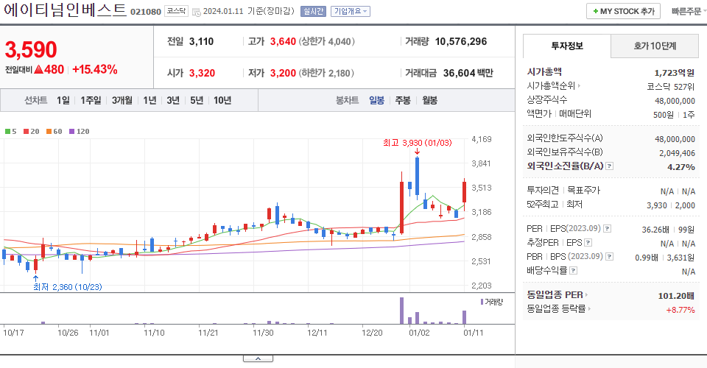The height and width of the screenshot is (368, 707).
Task: Click the 동일업종 PER value 101.20배
Action: click(676, 296)
